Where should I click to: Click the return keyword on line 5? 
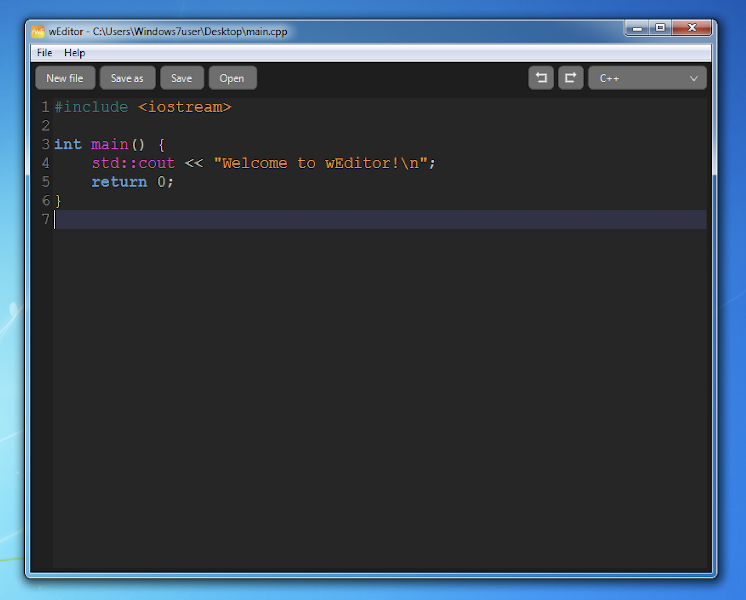click(x=119, y=181)
